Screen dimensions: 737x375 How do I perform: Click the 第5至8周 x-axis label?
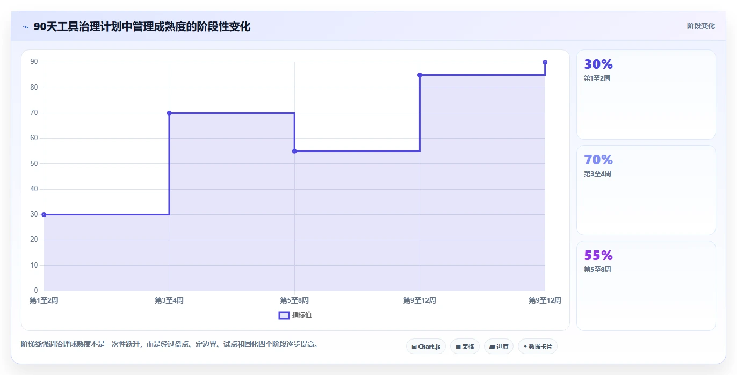294,300
